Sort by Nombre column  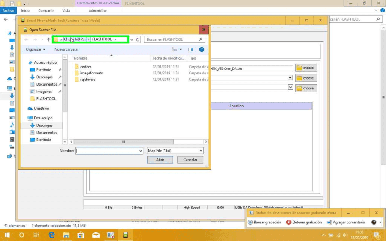(81, 58)
